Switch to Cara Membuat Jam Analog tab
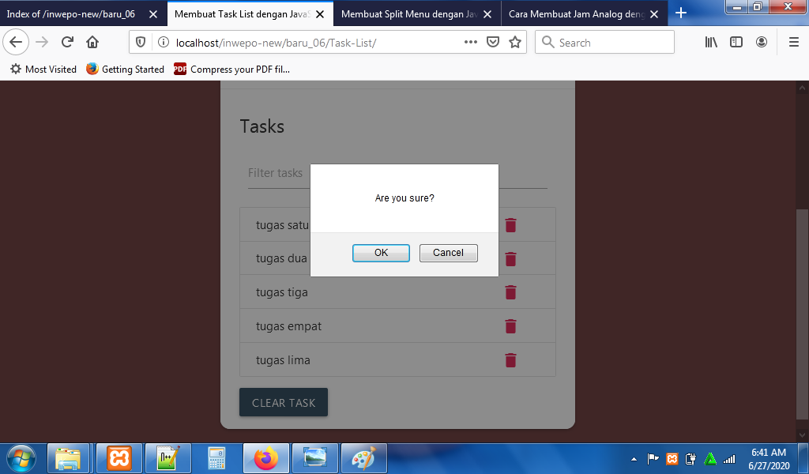 pos(577,14)
